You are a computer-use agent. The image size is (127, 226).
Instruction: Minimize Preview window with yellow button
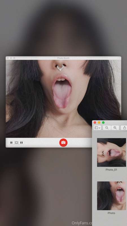(99, 123)
